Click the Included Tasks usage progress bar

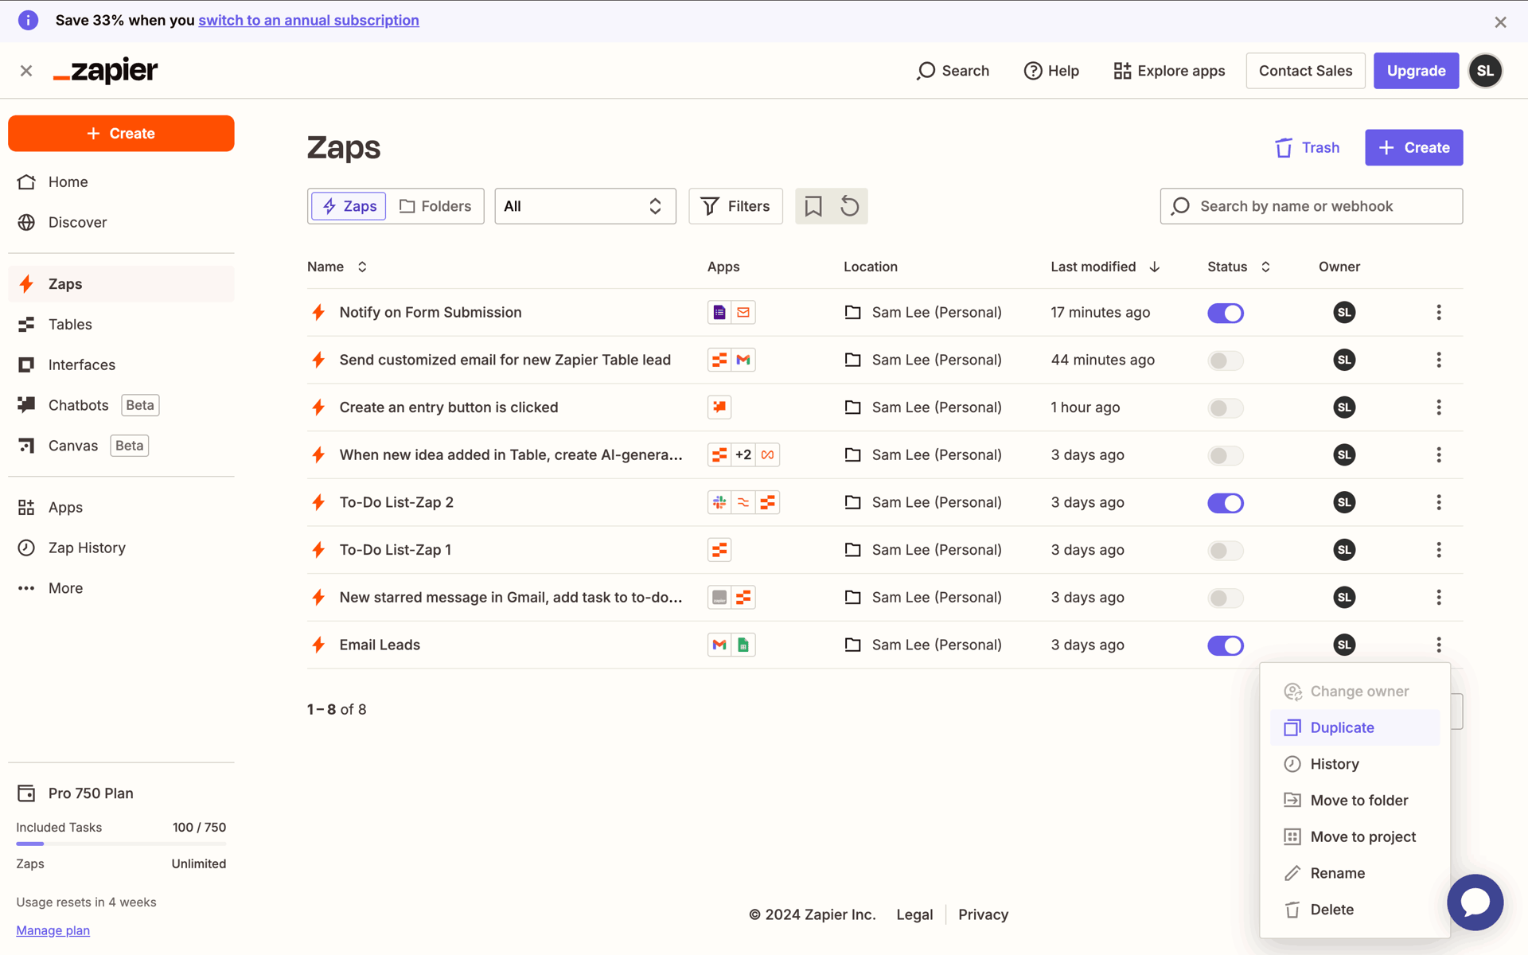[121, 844]
